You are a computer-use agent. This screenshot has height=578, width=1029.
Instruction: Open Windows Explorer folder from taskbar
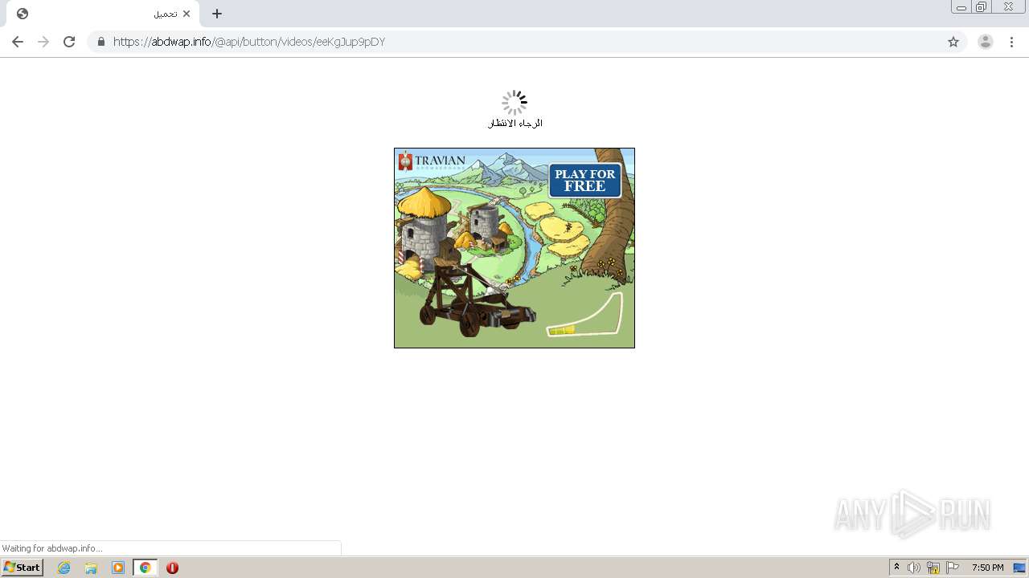pos(91,568)
